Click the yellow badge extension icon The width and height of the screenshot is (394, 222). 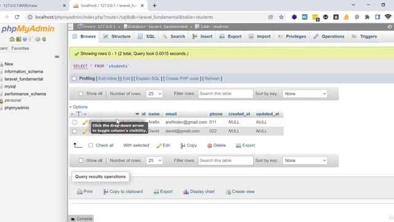tap(315, 17)
